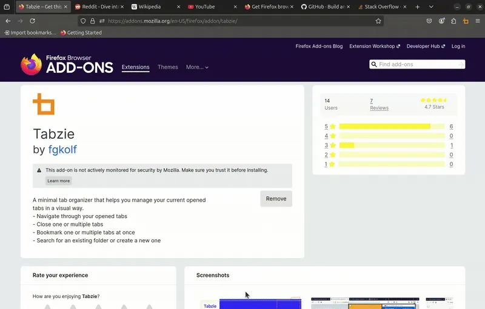485x309 pixels.
Task: Bookmark this page with the star icon
Action: 378,21
